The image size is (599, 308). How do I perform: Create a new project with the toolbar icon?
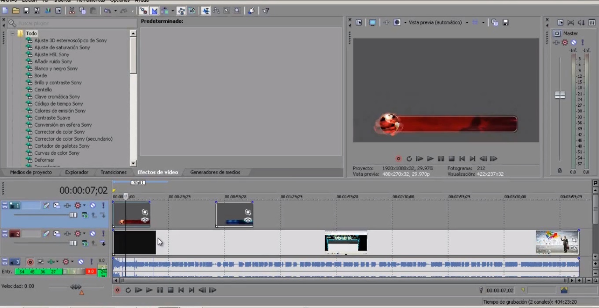(x=5, y=11)
